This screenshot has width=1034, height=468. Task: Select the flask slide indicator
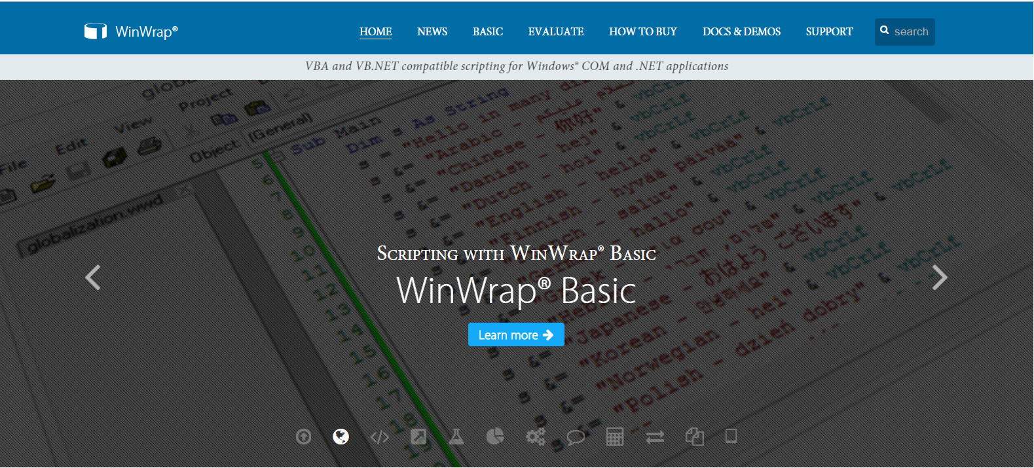[x=456, y=437]
